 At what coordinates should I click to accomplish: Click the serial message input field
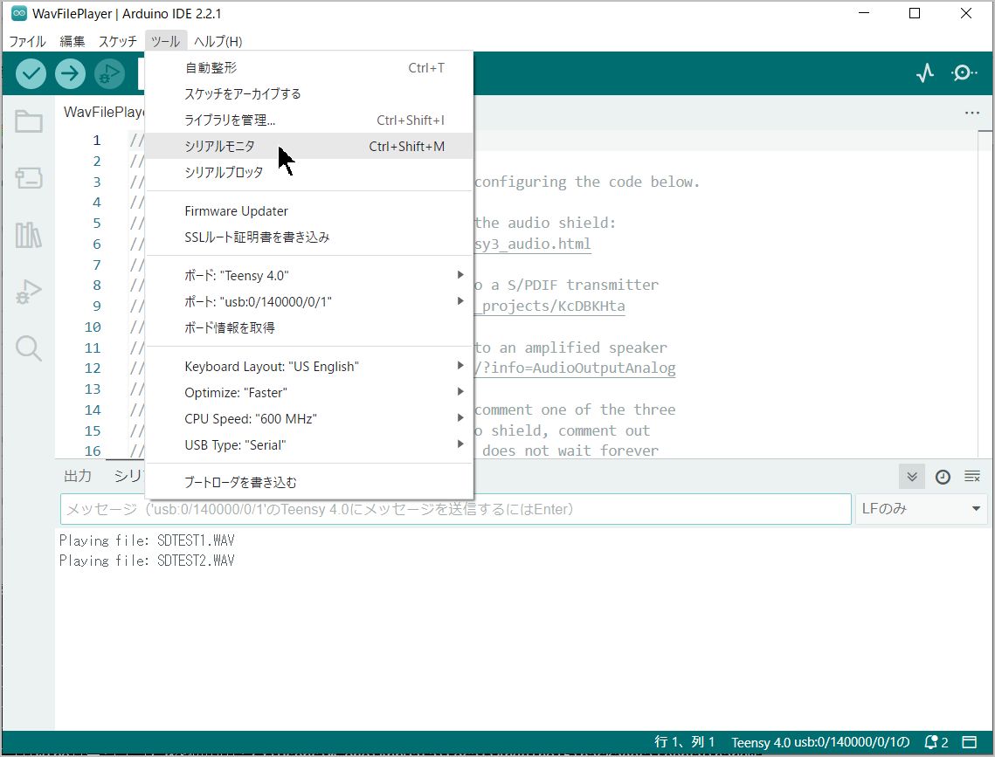click(456, 509)
